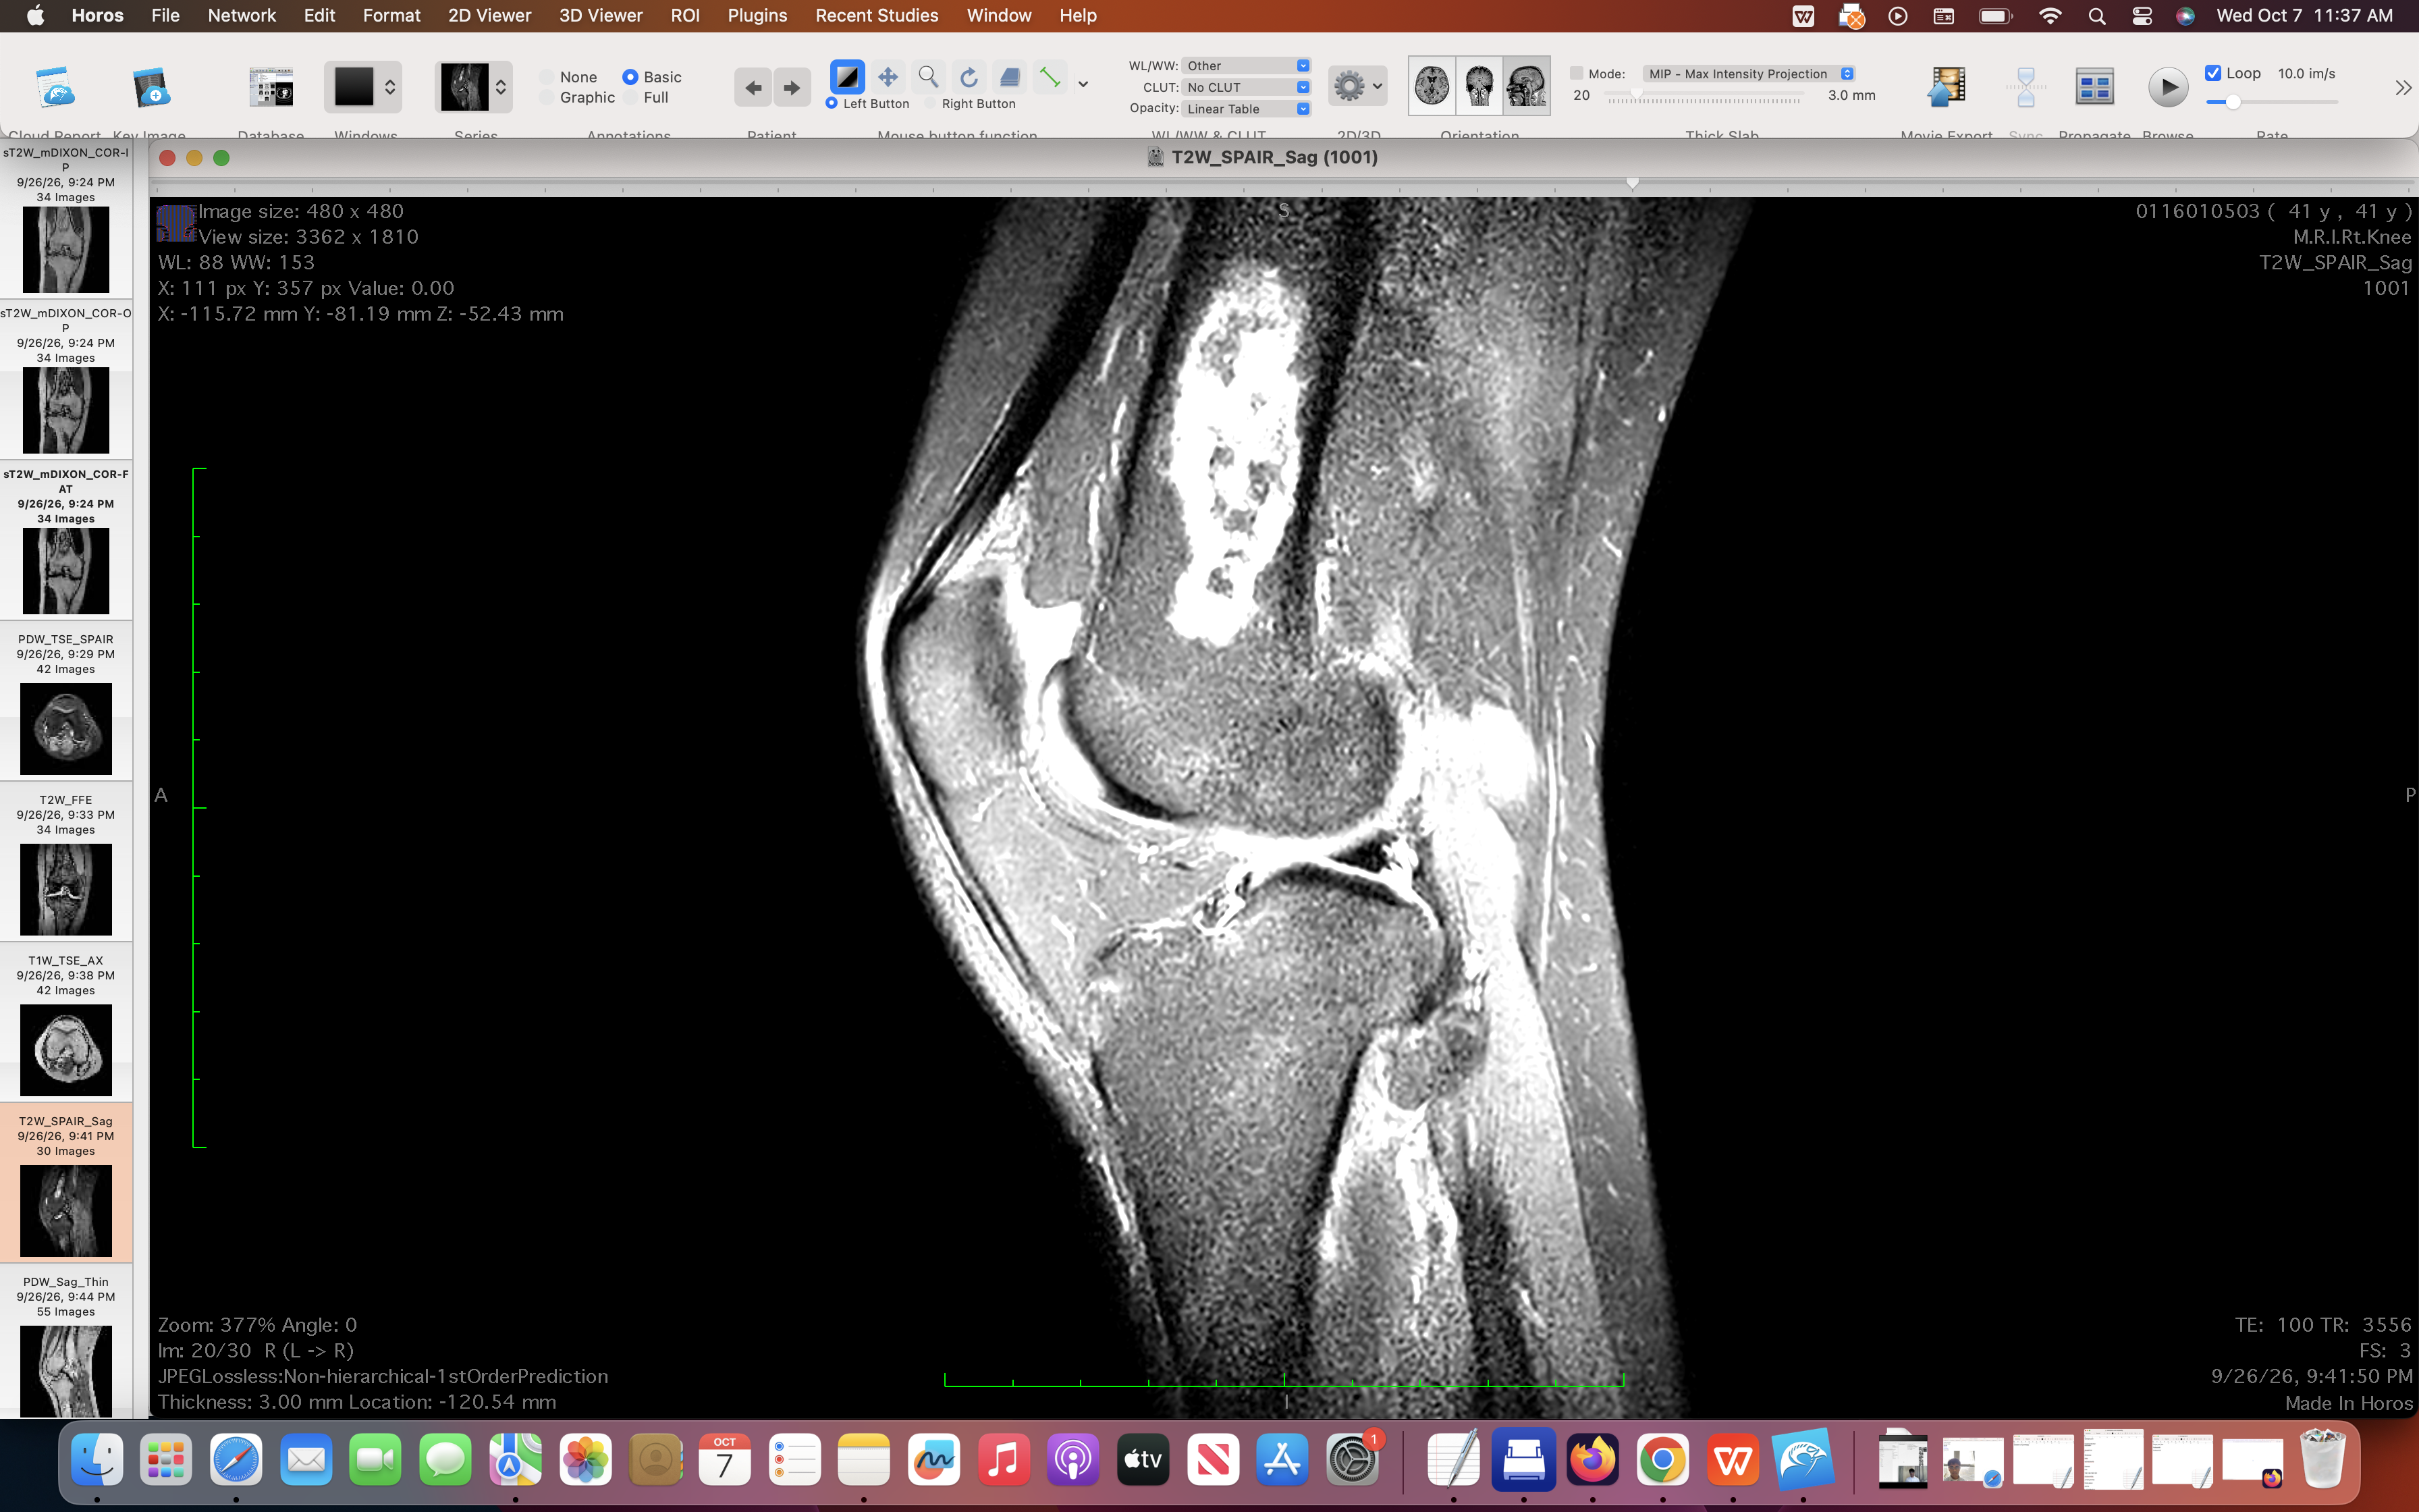The height and width of the screenshot is (1512, 2419).
Task: Select the None annotations radio button
Action: click(x=548, y=77)
